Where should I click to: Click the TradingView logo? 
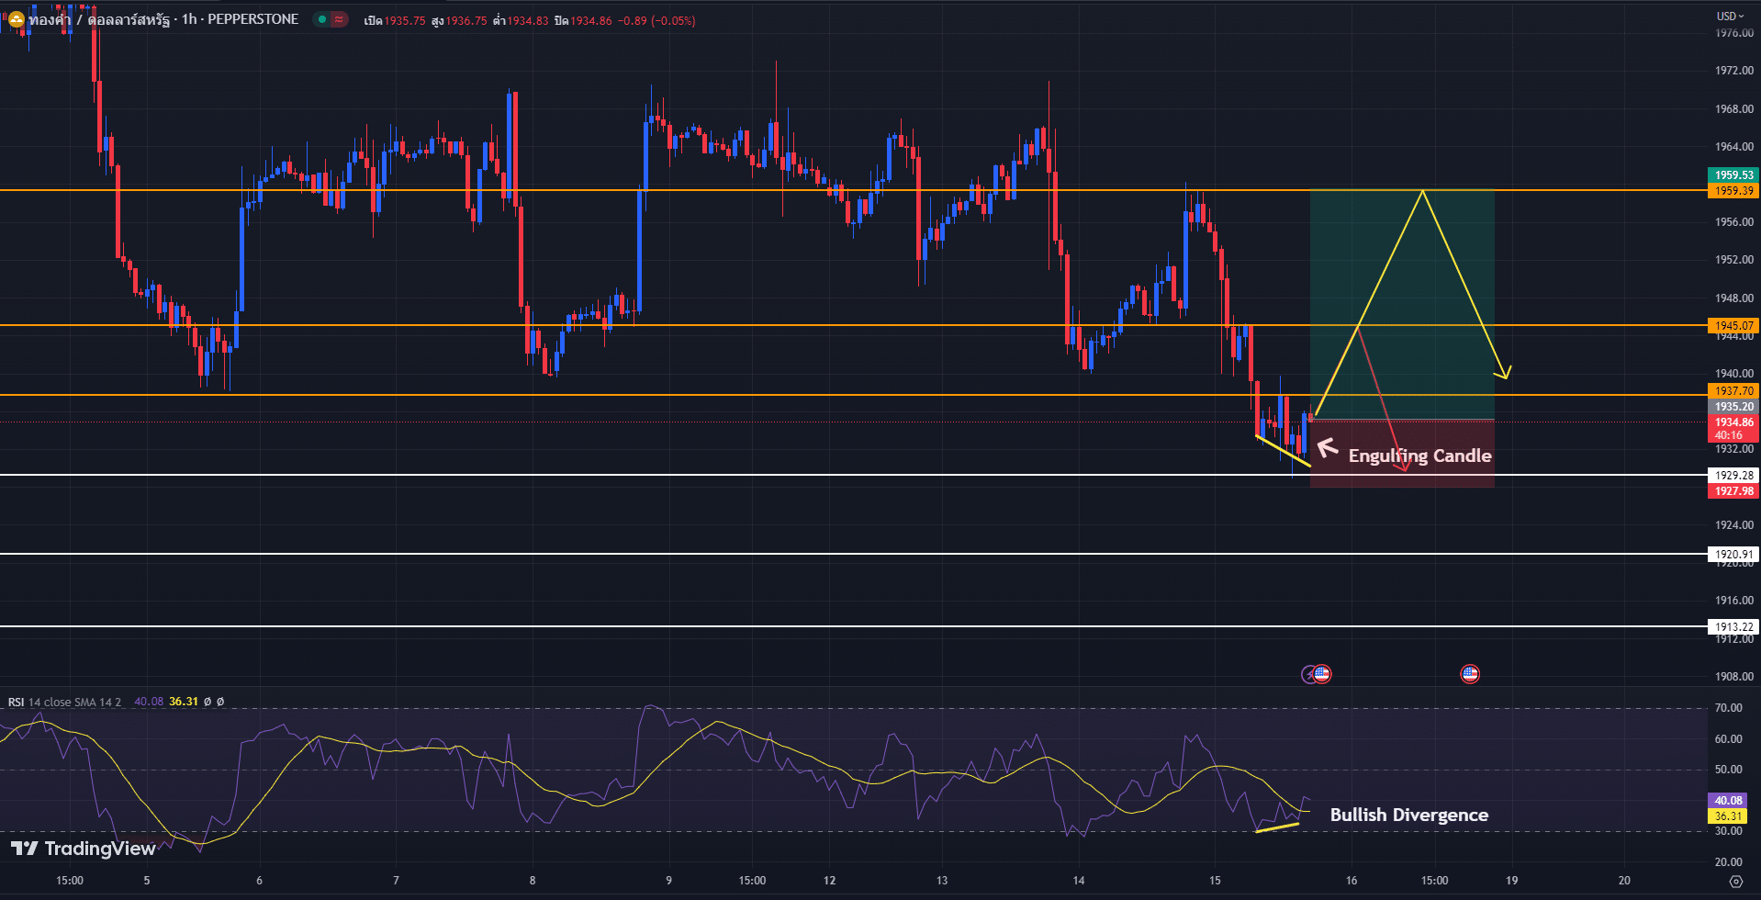83,849
